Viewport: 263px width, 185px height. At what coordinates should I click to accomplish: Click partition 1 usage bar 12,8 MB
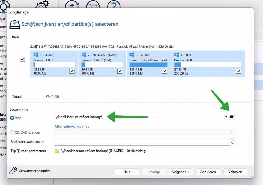(54, 65)
